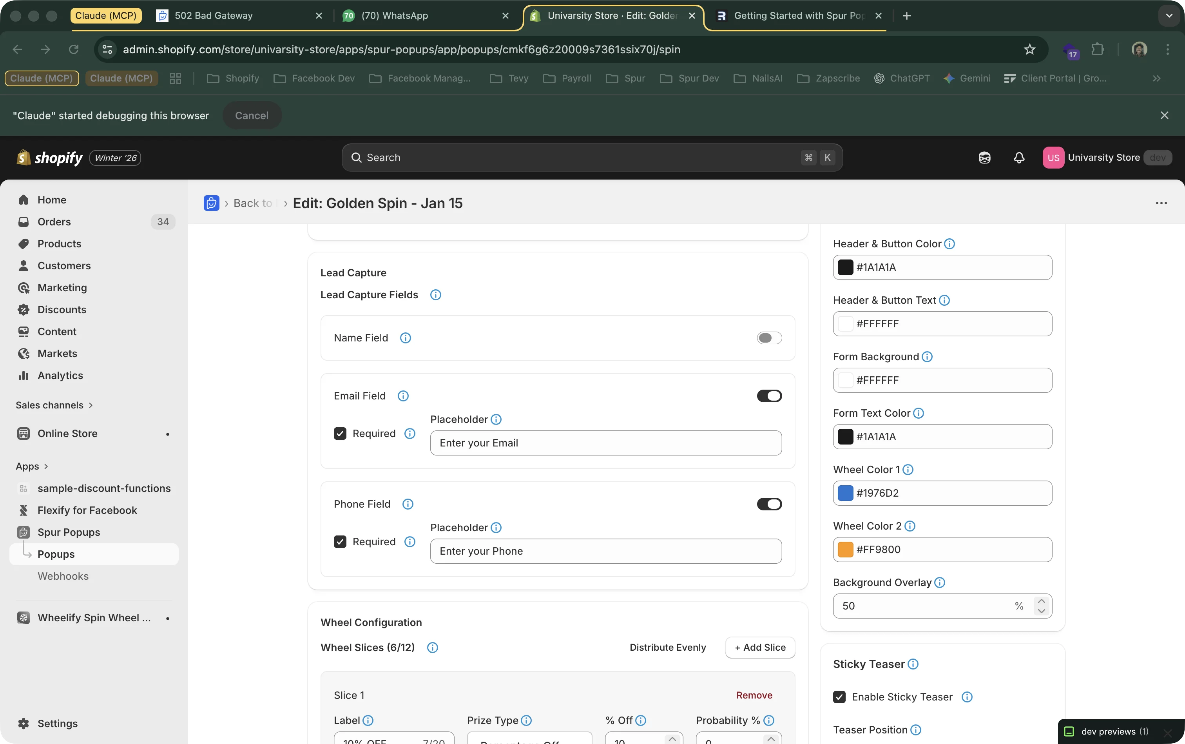This screenshot has height=744, width=1185.
Task: Uncheck Required for the Email field
Action: click(x=340, y=433)
